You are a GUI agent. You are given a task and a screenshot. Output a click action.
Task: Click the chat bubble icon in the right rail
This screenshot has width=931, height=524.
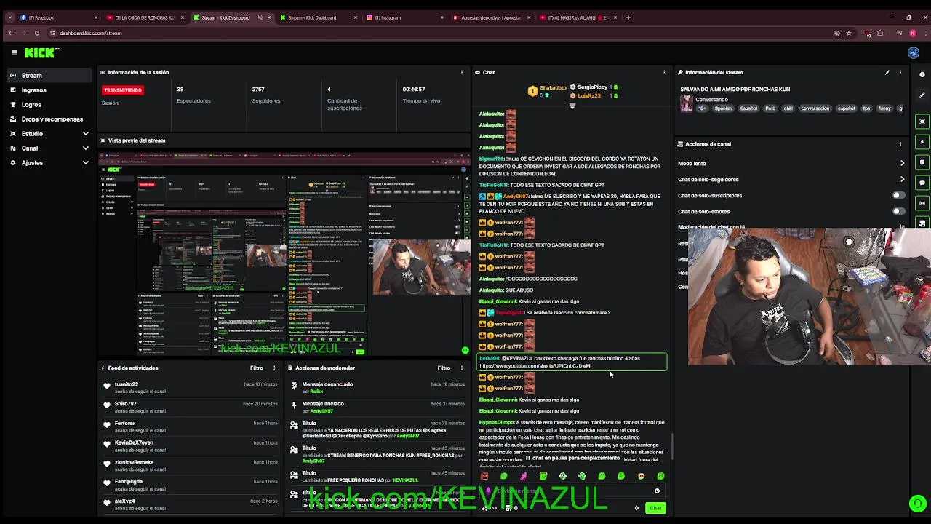(922, 183)
